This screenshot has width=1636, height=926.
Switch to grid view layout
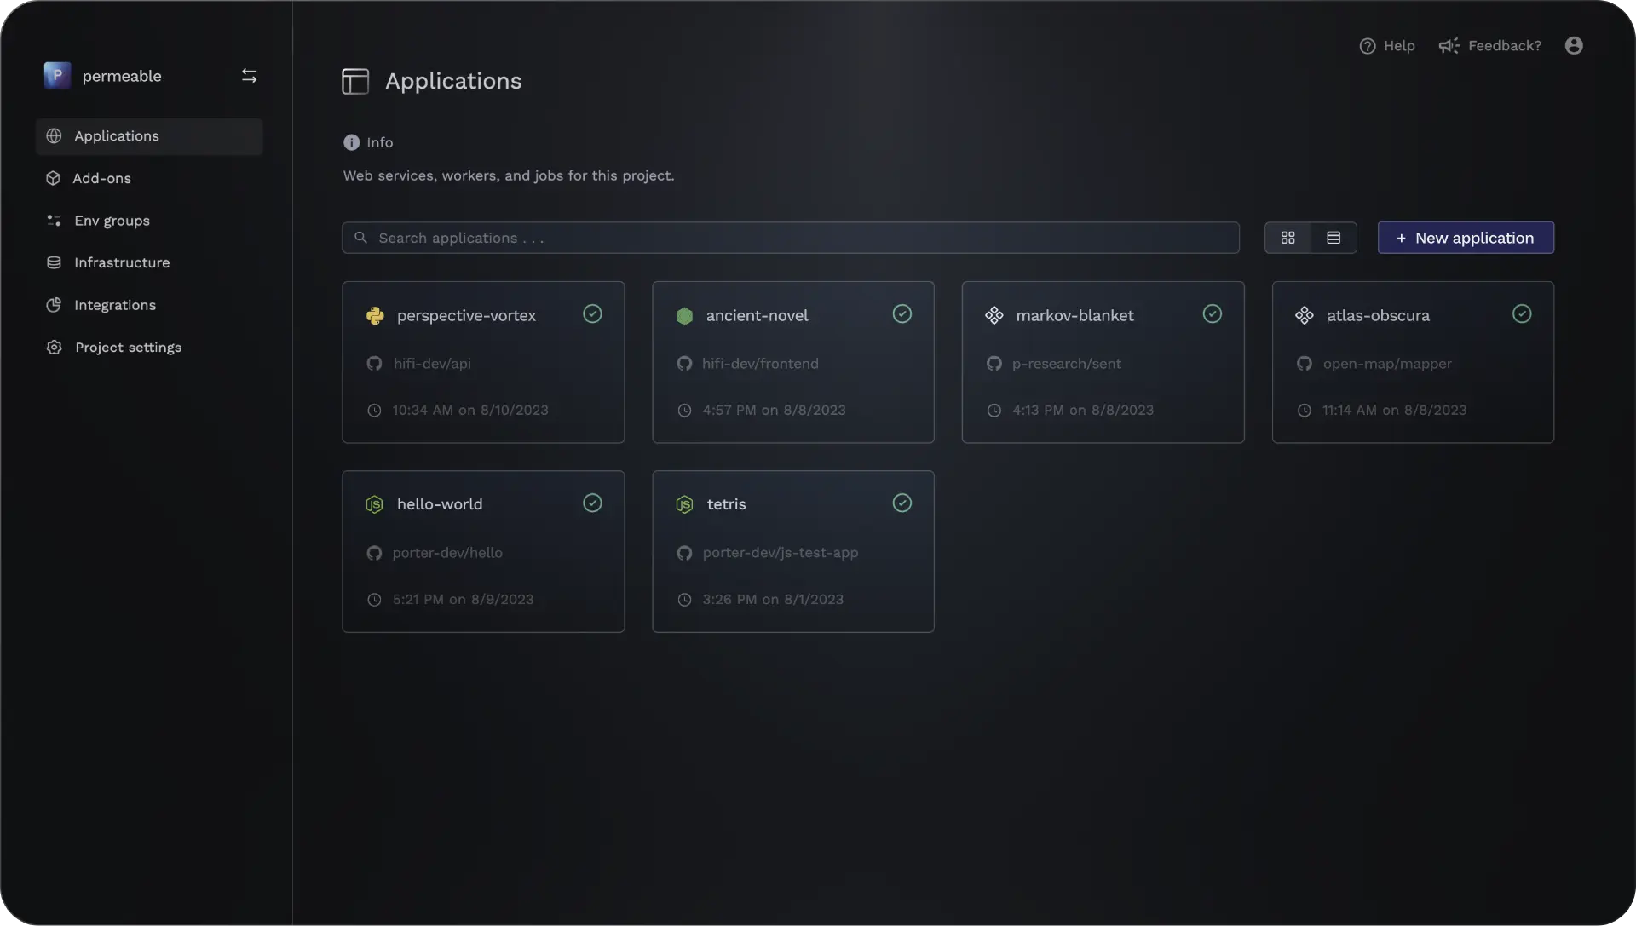(1287, 238)
